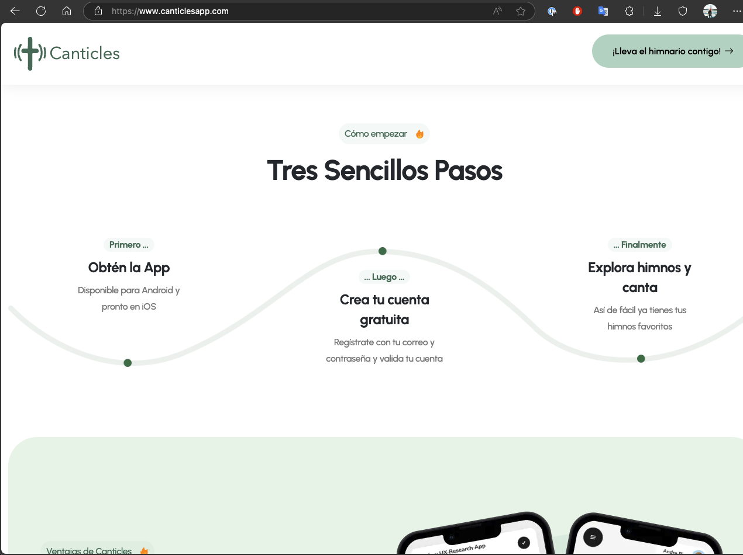The image size is (743, 555).
Task: Click the Google Translate extension icon
Action: pyautogui.click(x=603, y=11)
